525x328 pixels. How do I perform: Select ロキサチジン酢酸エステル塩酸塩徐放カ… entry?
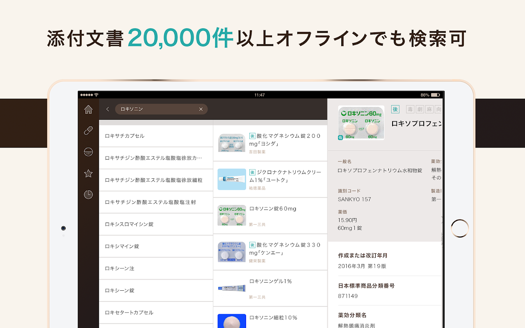156,158
